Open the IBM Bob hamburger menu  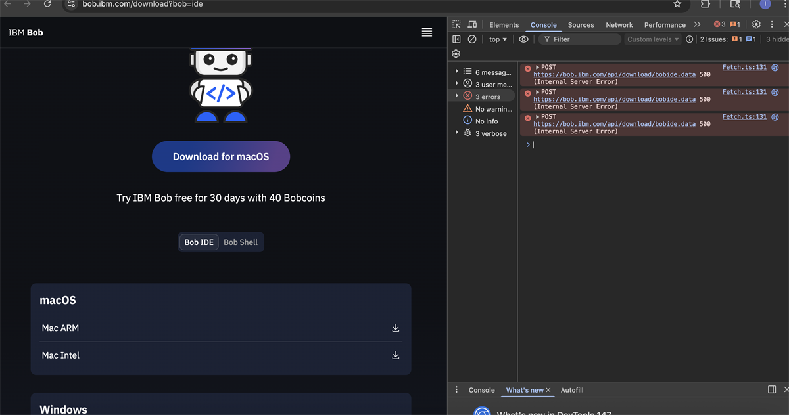click(427, 32)
